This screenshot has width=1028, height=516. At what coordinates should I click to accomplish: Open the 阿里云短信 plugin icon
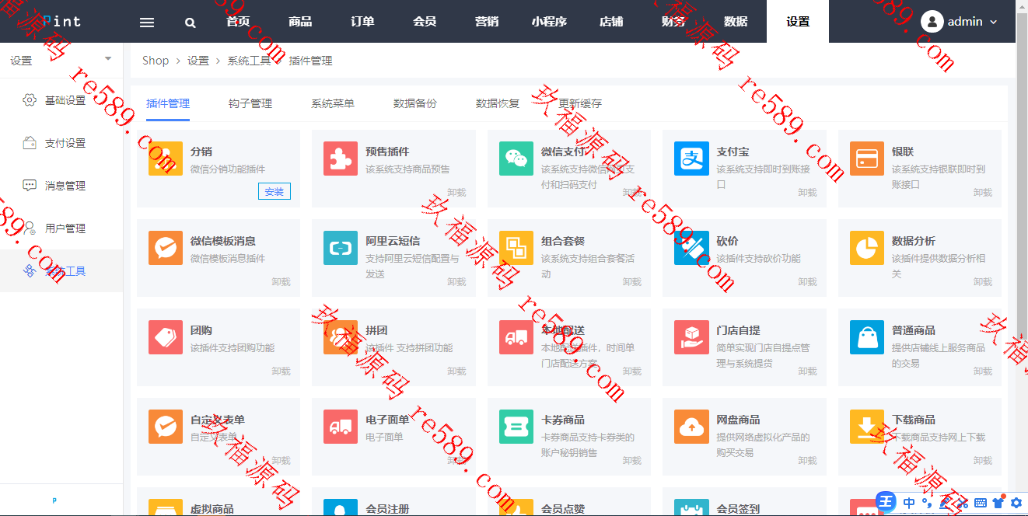click(341, 248)
